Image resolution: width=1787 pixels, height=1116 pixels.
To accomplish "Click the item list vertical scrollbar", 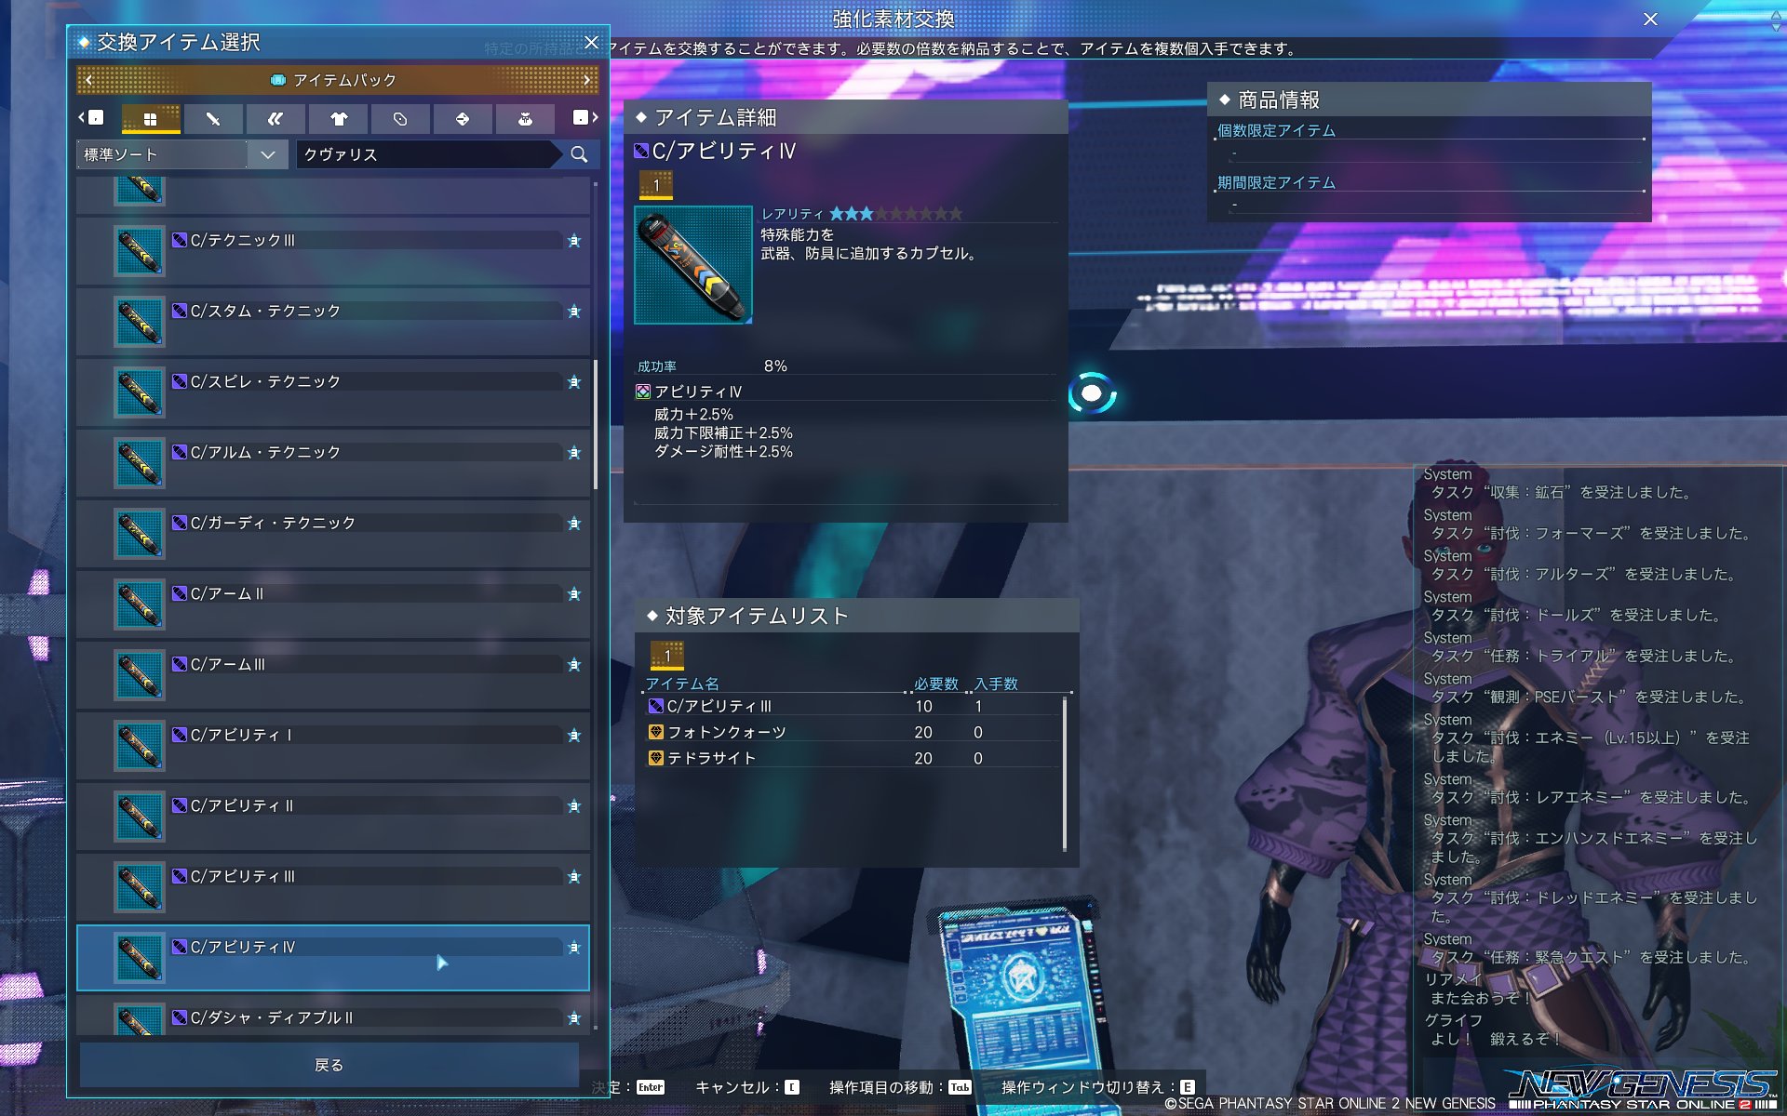I will (x=596, y=424).
